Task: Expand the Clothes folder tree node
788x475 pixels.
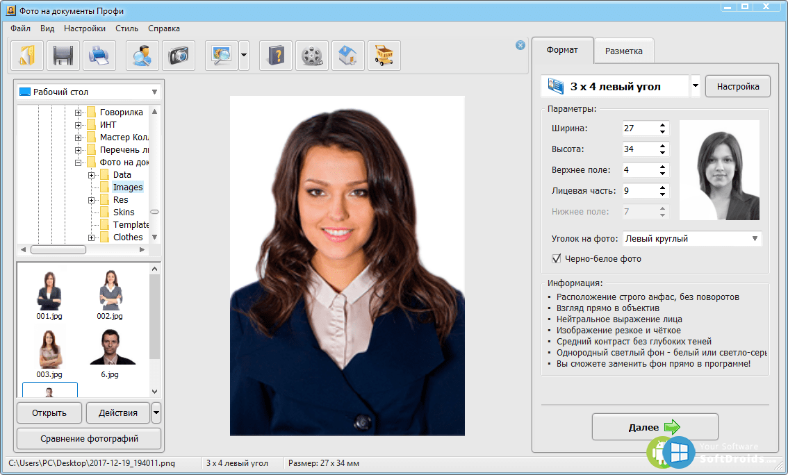Action: (92, 237)
